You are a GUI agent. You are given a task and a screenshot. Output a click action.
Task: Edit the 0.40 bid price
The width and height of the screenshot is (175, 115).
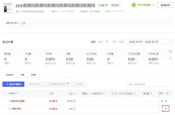[x=74, y=109]
